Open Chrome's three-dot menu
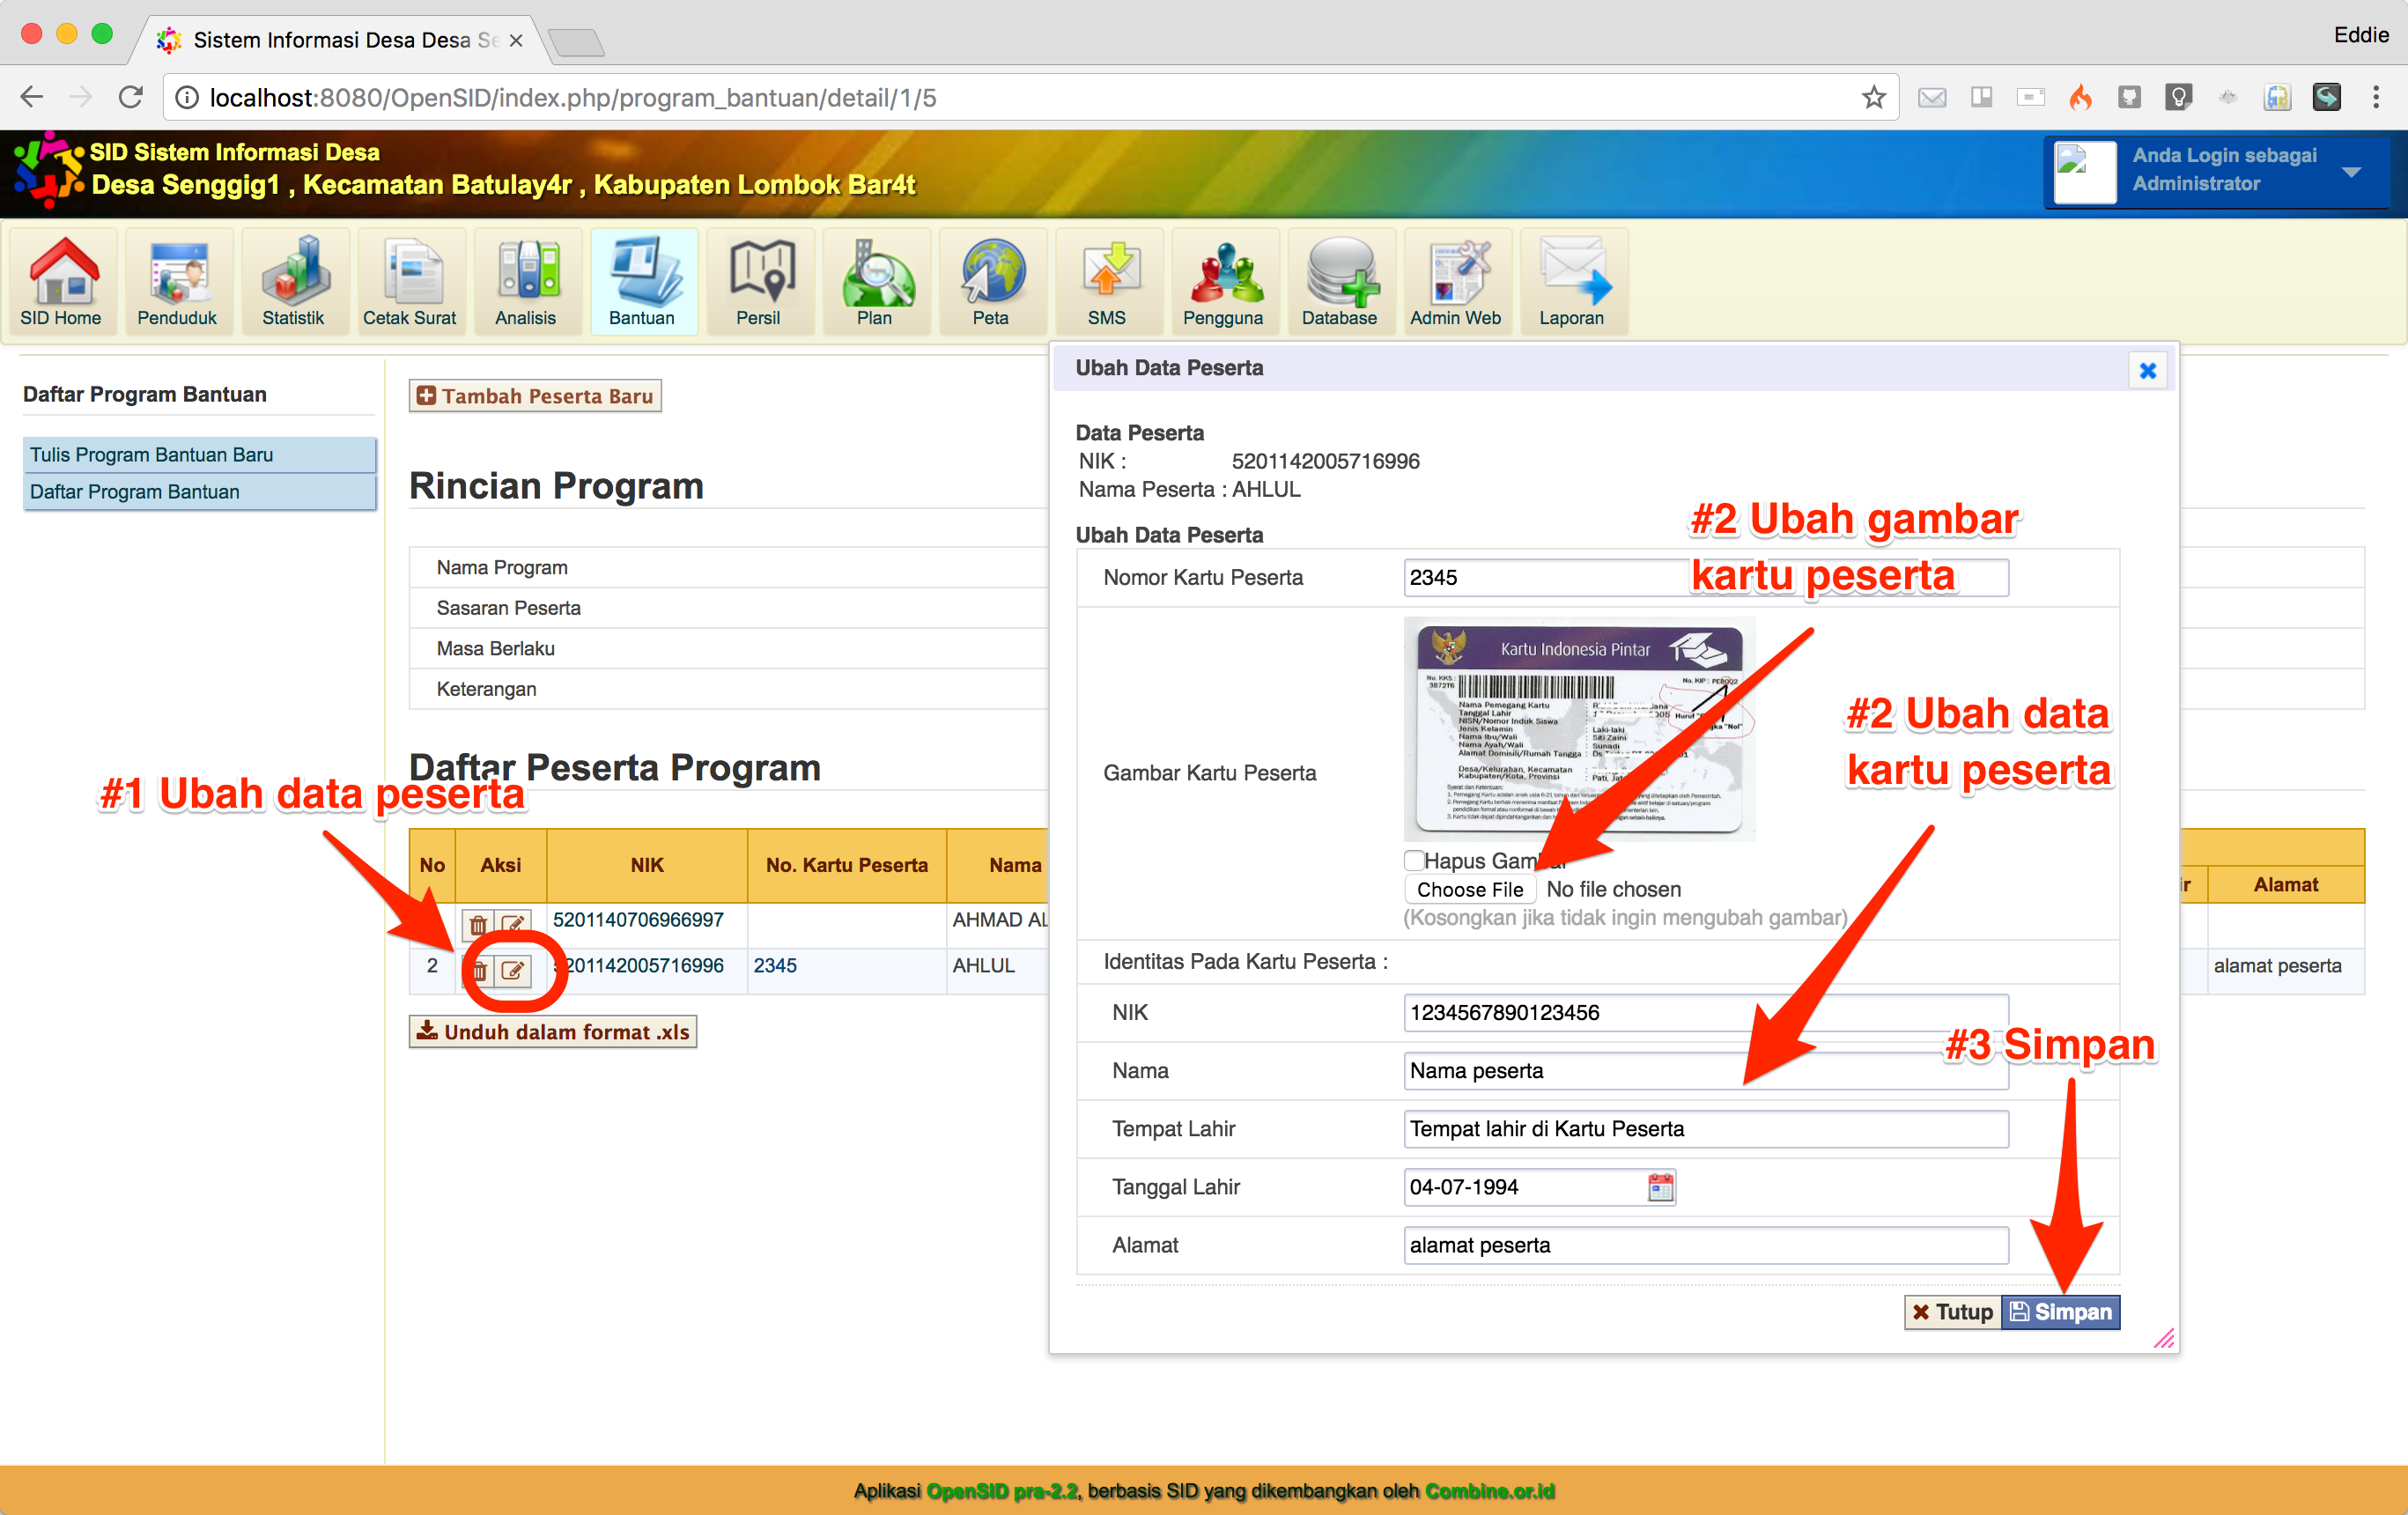Image resolution: width=2408 pixels, height=1515 pixels. pos(2376,97)
